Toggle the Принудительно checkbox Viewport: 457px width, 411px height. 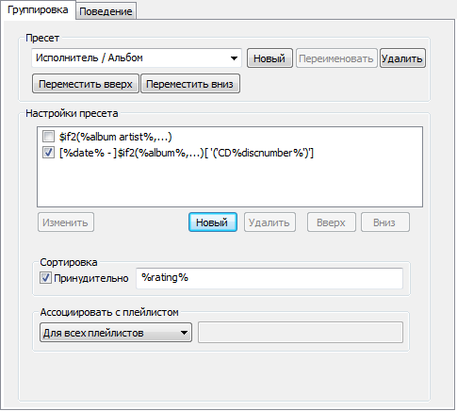[x=45, y=278]
